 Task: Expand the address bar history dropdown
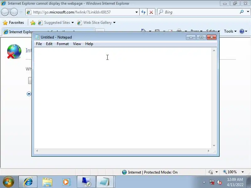[136, 12]
